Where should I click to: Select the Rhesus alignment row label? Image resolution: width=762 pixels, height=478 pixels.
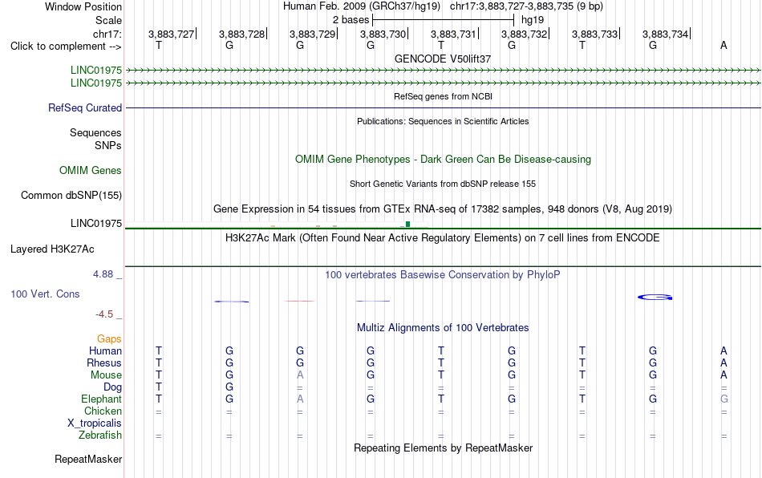pos(104,363)
